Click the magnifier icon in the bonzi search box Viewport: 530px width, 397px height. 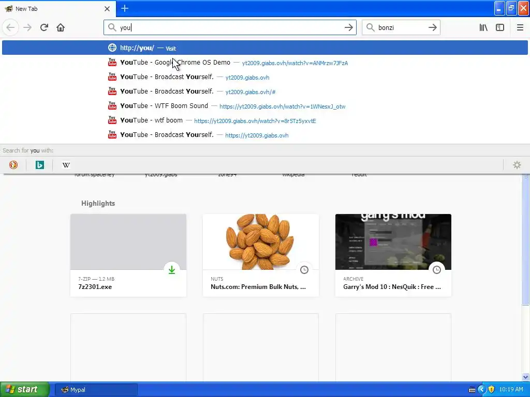point(370,27)
